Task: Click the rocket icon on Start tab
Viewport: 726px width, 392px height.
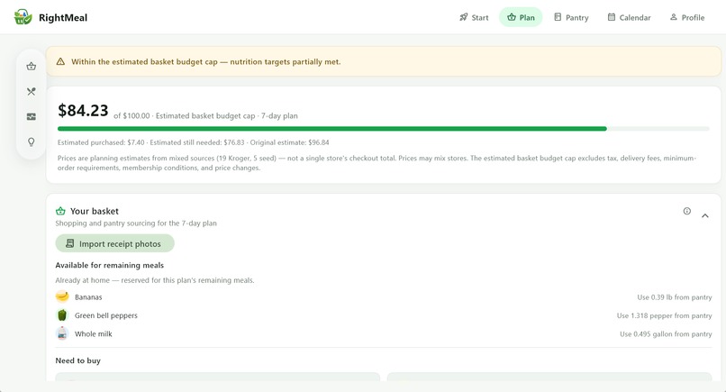Action: point(464,17)
